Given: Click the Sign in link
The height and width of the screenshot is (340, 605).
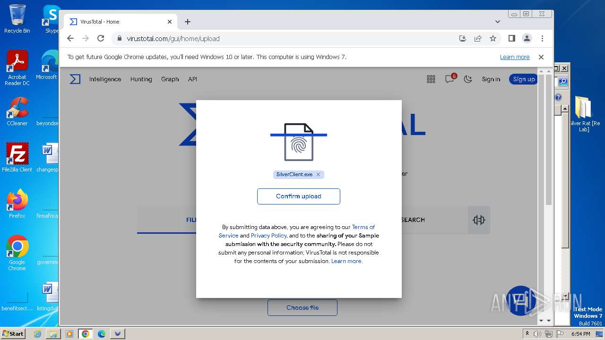Looking at the screenshot, I should 491,79.
